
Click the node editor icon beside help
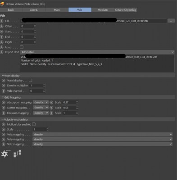(18, 153)
